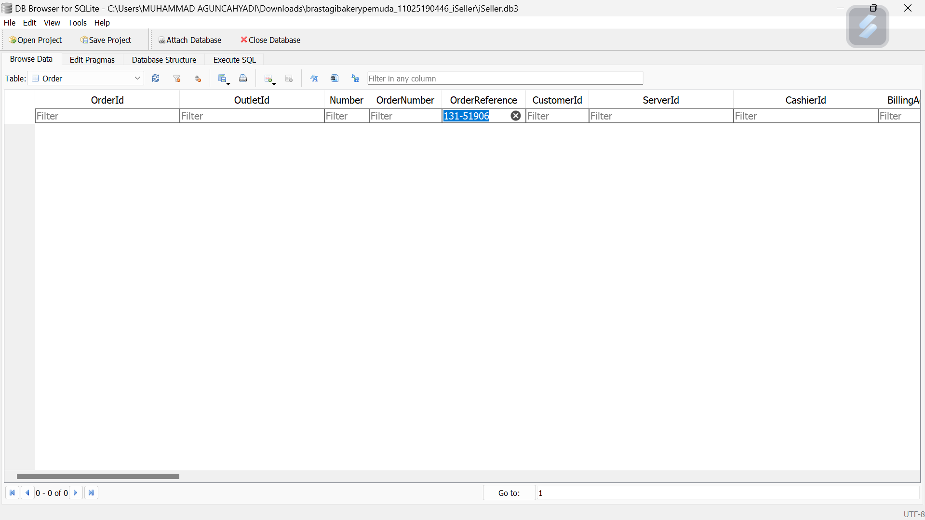The width and height of the screenshot is (925, 520).
Task: Go to the next page of records
Action: 76,493
